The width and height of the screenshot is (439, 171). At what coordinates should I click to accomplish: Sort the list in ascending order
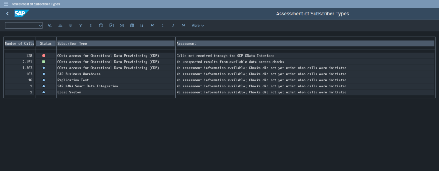pyautogui.click(x=60, y=25)
